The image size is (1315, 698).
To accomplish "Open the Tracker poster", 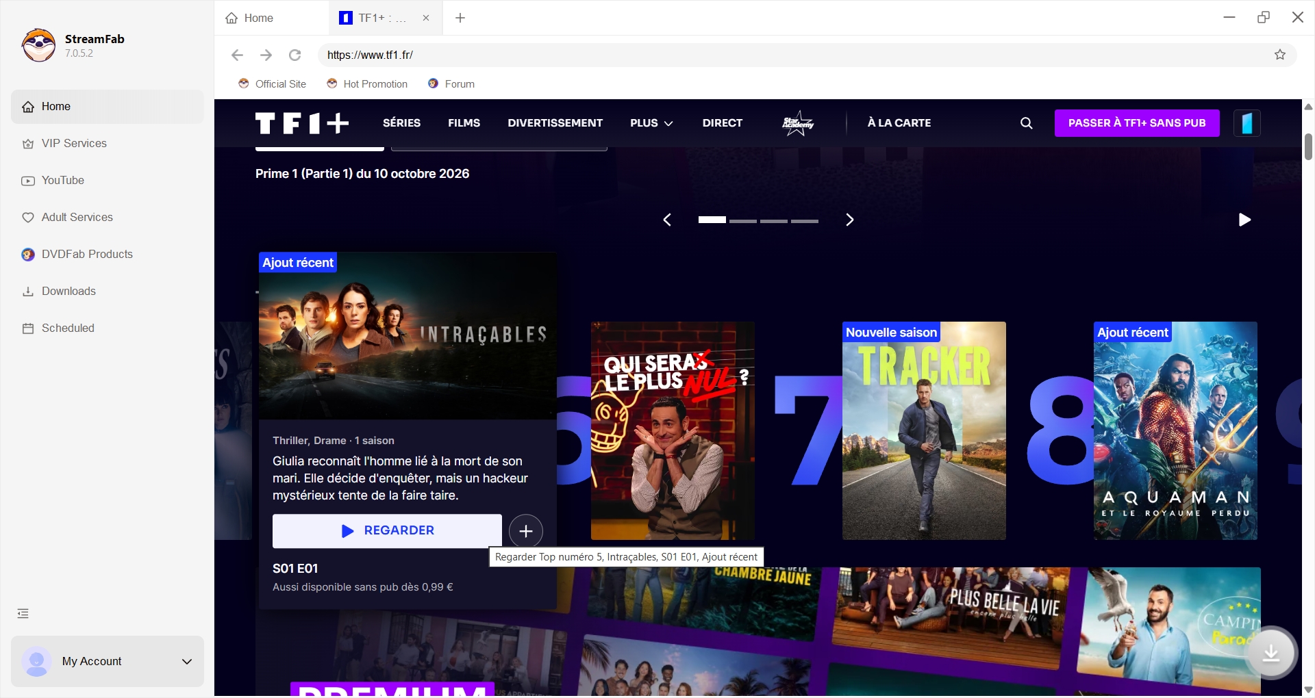I will pos(924,431).
